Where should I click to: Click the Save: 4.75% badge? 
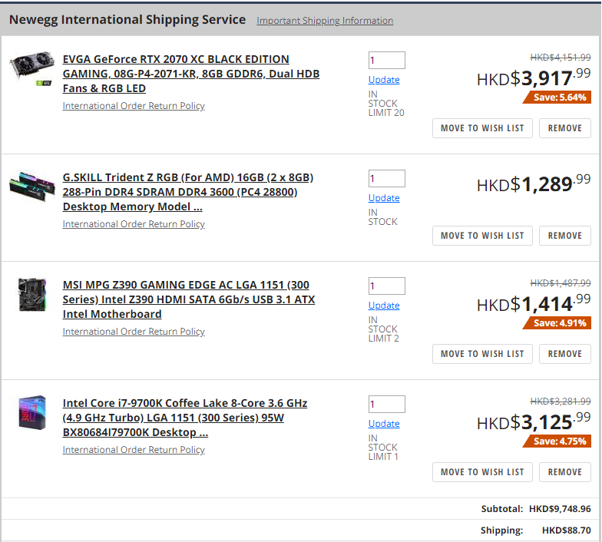tap(557, 441)
